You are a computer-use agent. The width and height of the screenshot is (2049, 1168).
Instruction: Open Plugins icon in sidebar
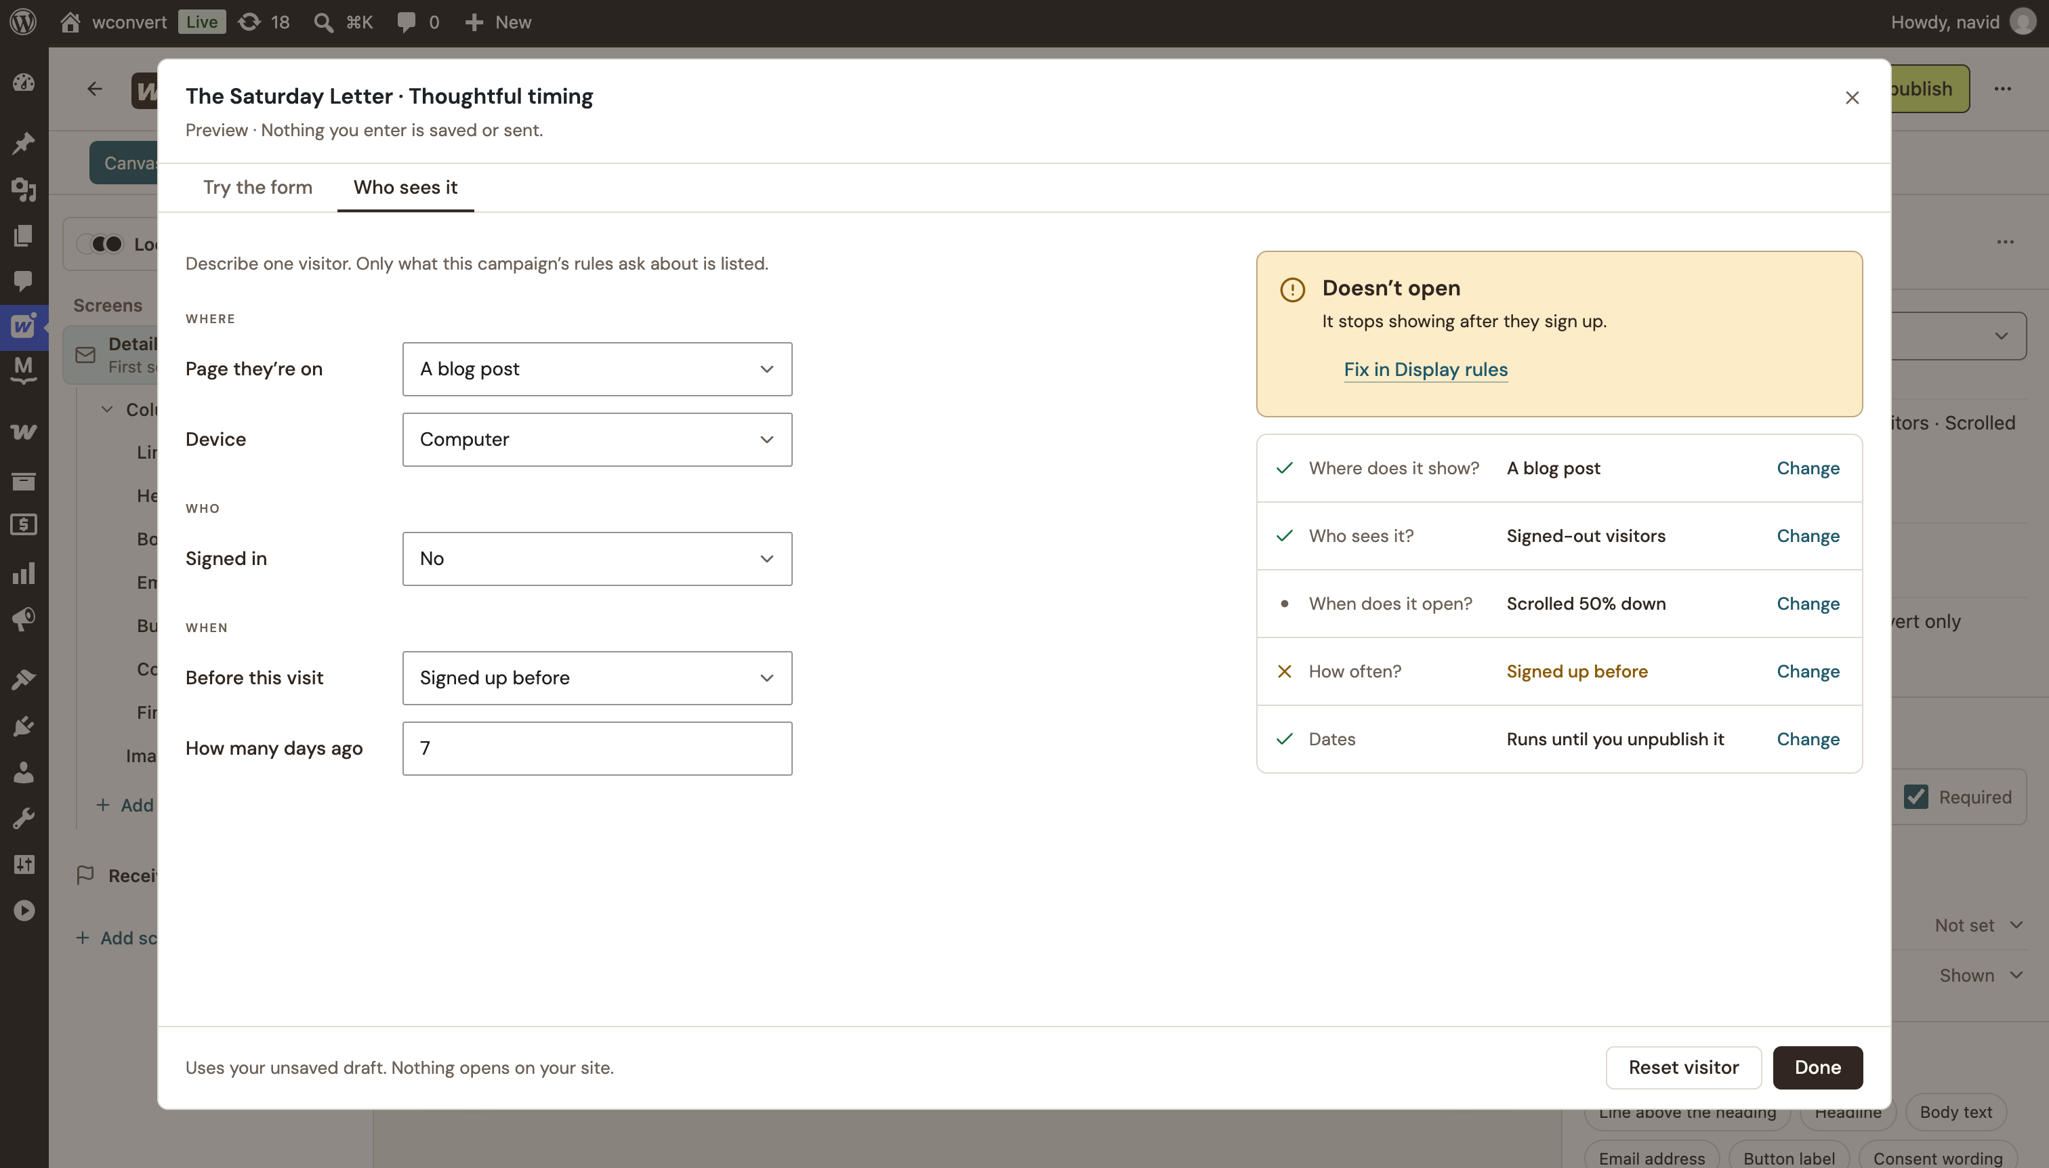click(23, 725)
